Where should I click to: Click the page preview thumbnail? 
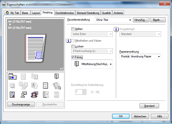[x=35, y=48]
